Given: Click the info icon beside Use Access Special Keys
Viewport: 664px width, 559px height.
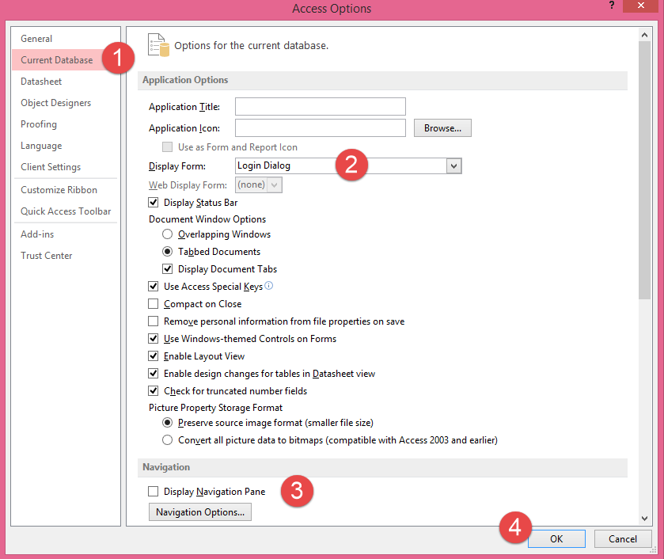Looking at the screenshot, I should pos(269,286).
